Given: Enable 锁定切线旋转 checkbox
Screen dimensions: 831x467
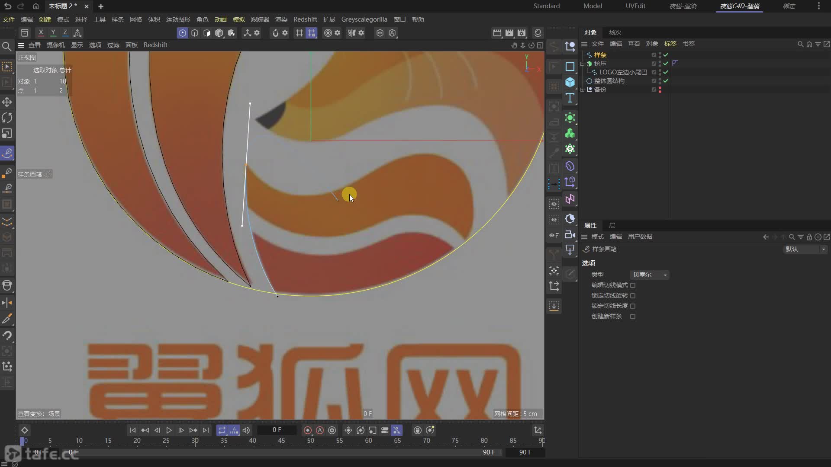Looking at the screenshot, I should click(x=633, y=296).
